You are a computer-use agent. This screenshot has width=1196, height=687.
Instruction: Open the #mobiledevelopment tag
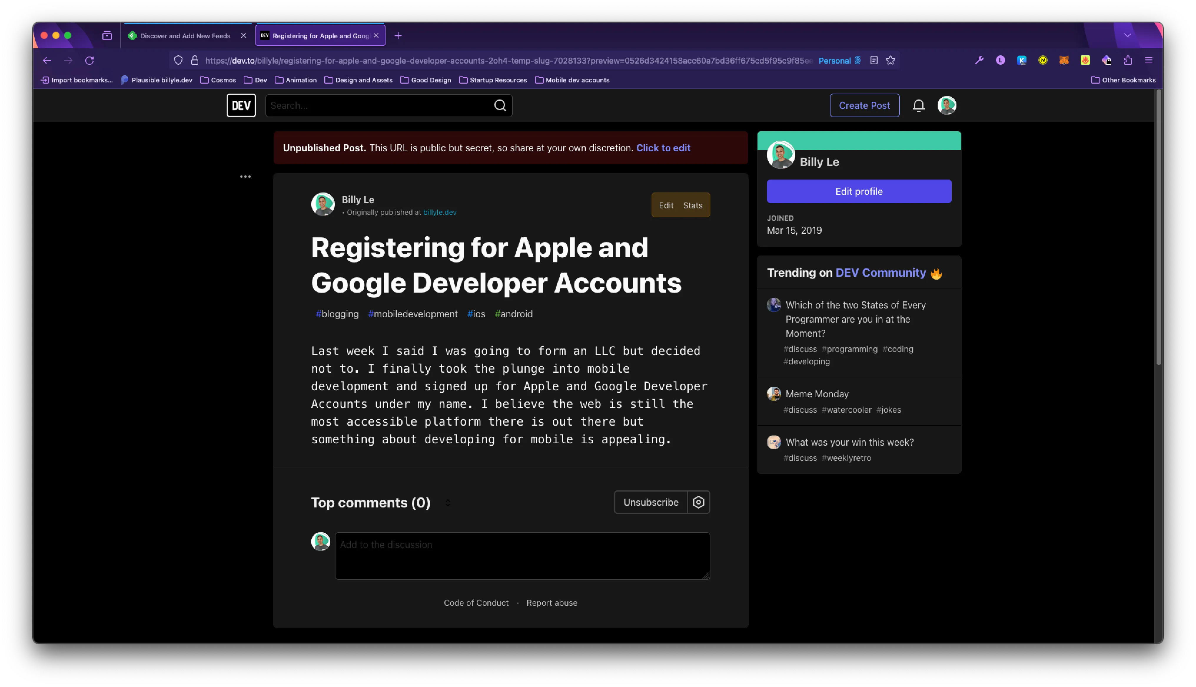pos(413,314)
